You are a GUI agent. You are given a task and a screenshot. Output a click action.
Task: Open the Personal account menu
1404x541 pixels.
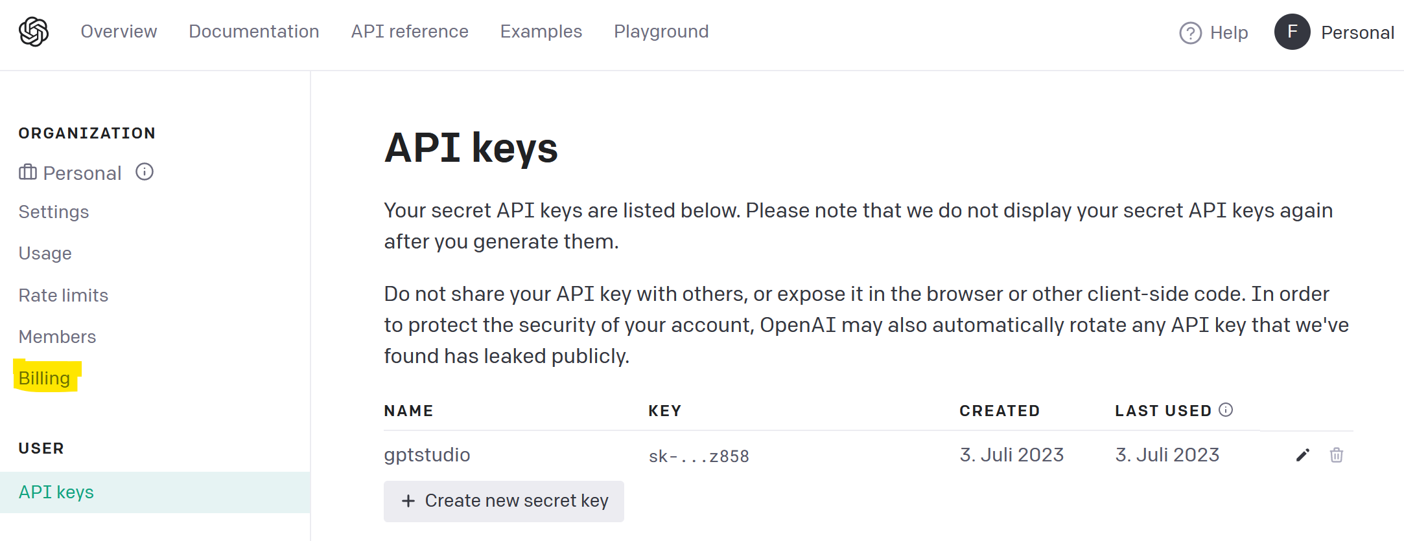(x=1357, y=32)
